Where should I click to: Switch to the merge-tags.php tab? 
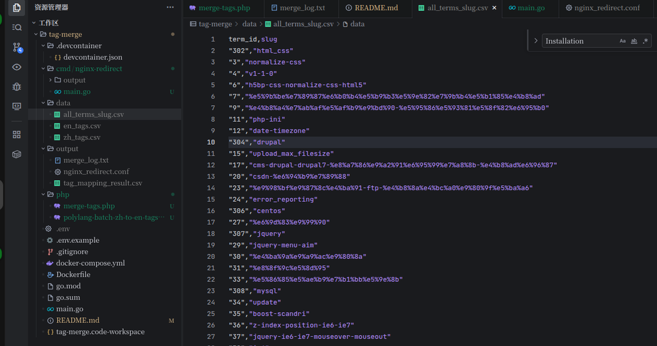pos(224,8)
